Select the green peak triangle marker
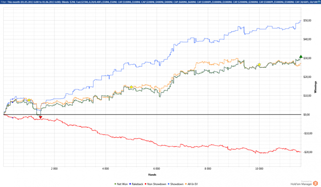Image resolution: width=321 pixels, height=187 pixels. 301,57
